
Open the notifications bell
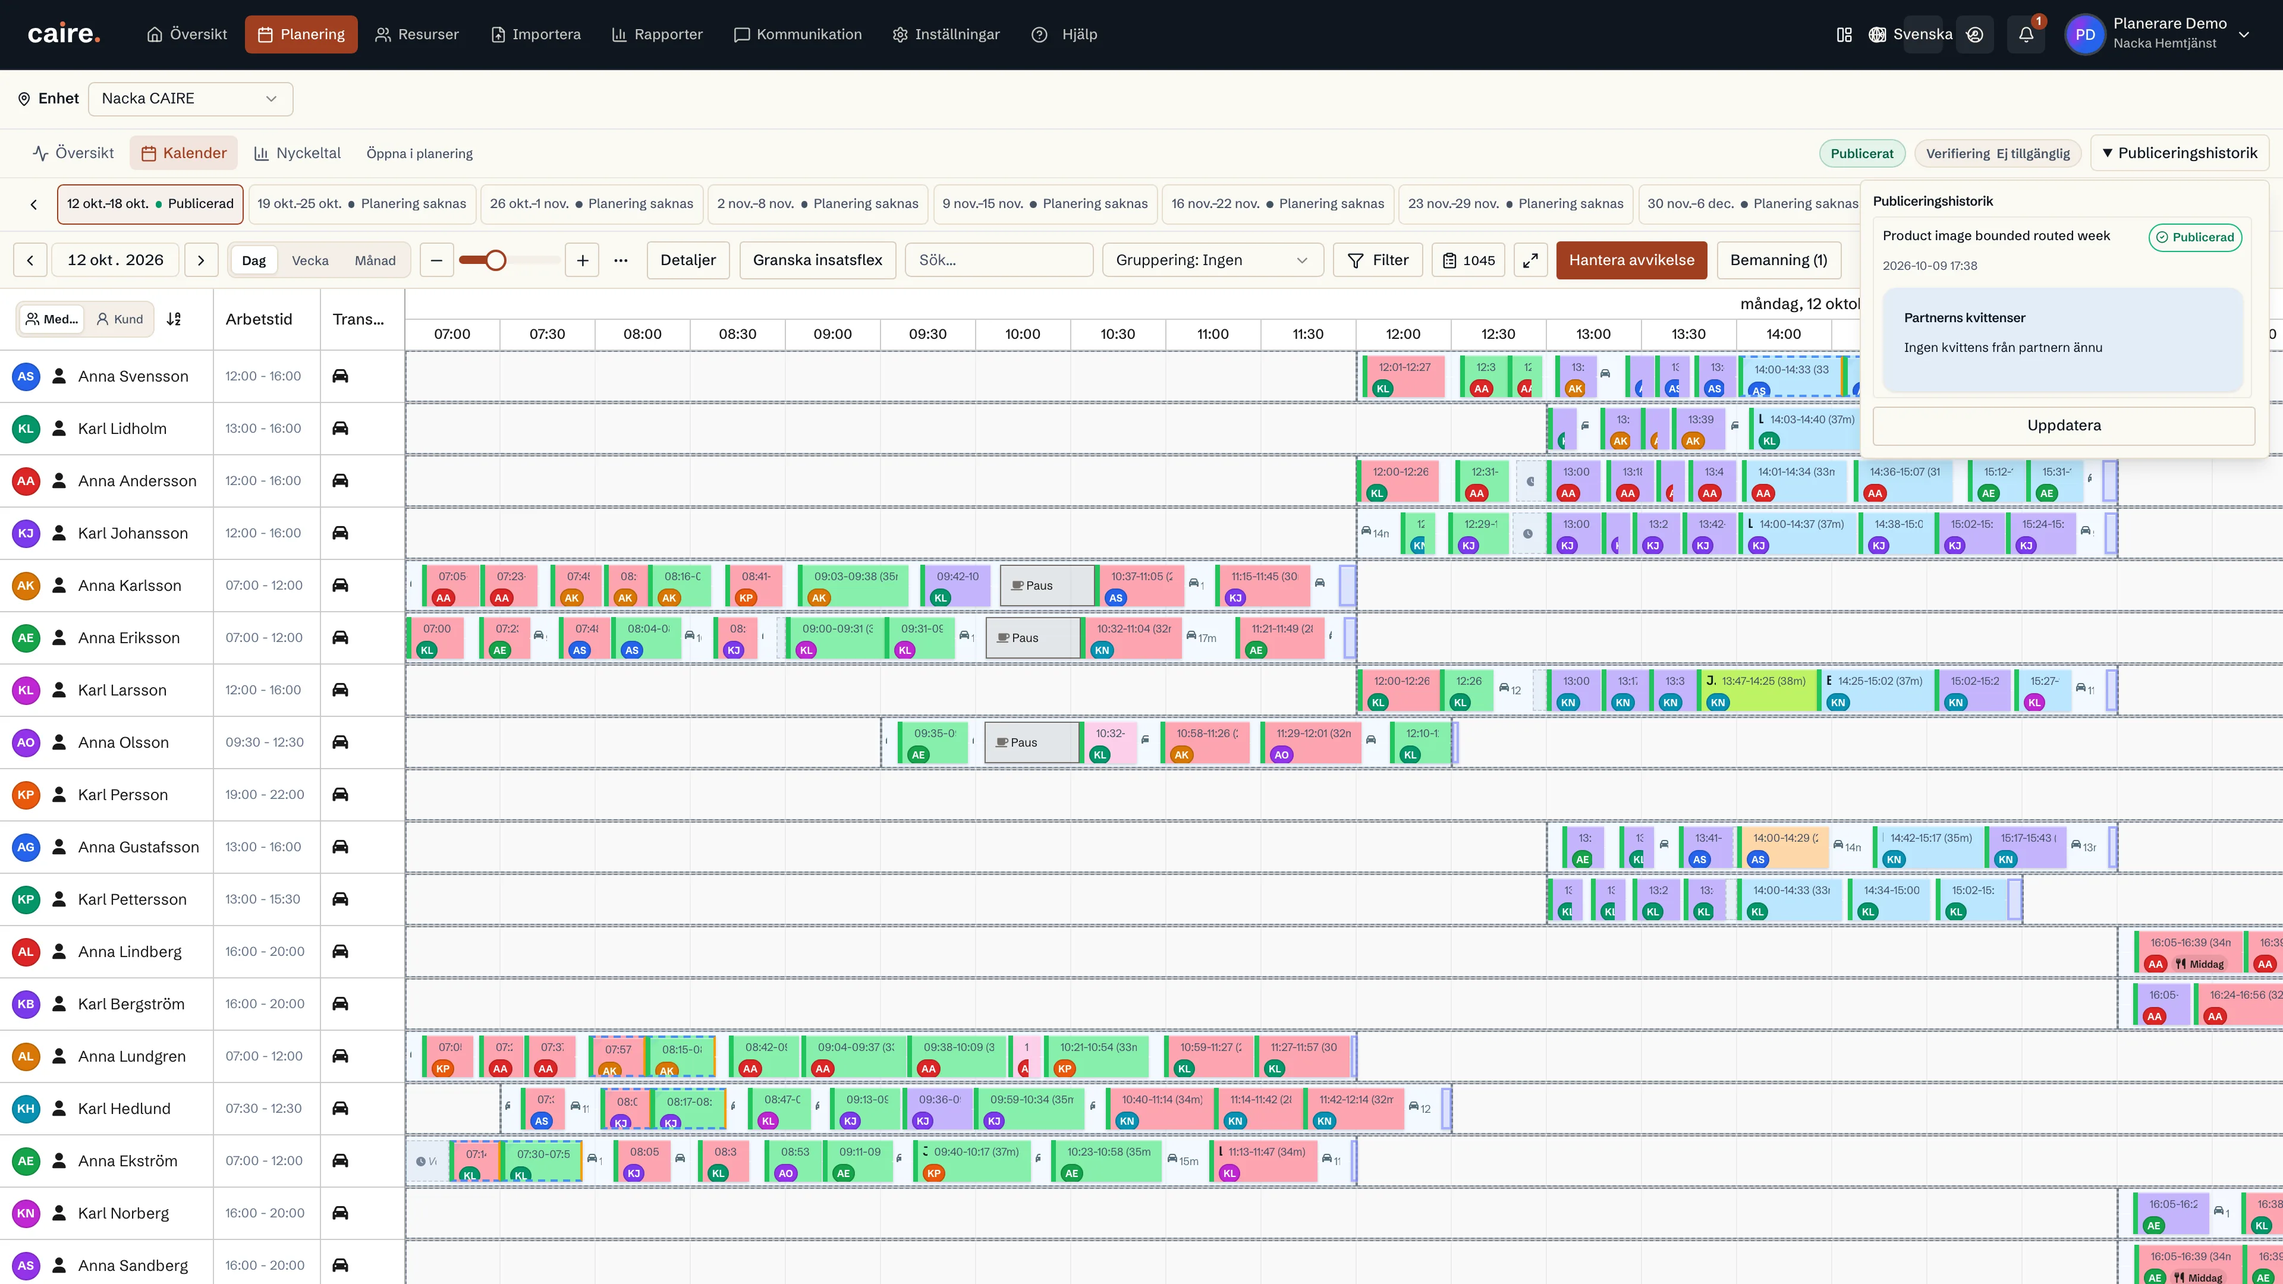coord(2026,34)
